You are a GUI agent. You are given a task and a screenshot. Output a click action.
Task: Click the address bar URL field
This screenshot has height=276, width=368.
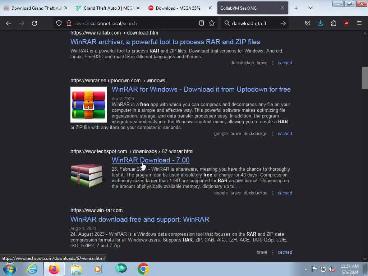[135, 23]
